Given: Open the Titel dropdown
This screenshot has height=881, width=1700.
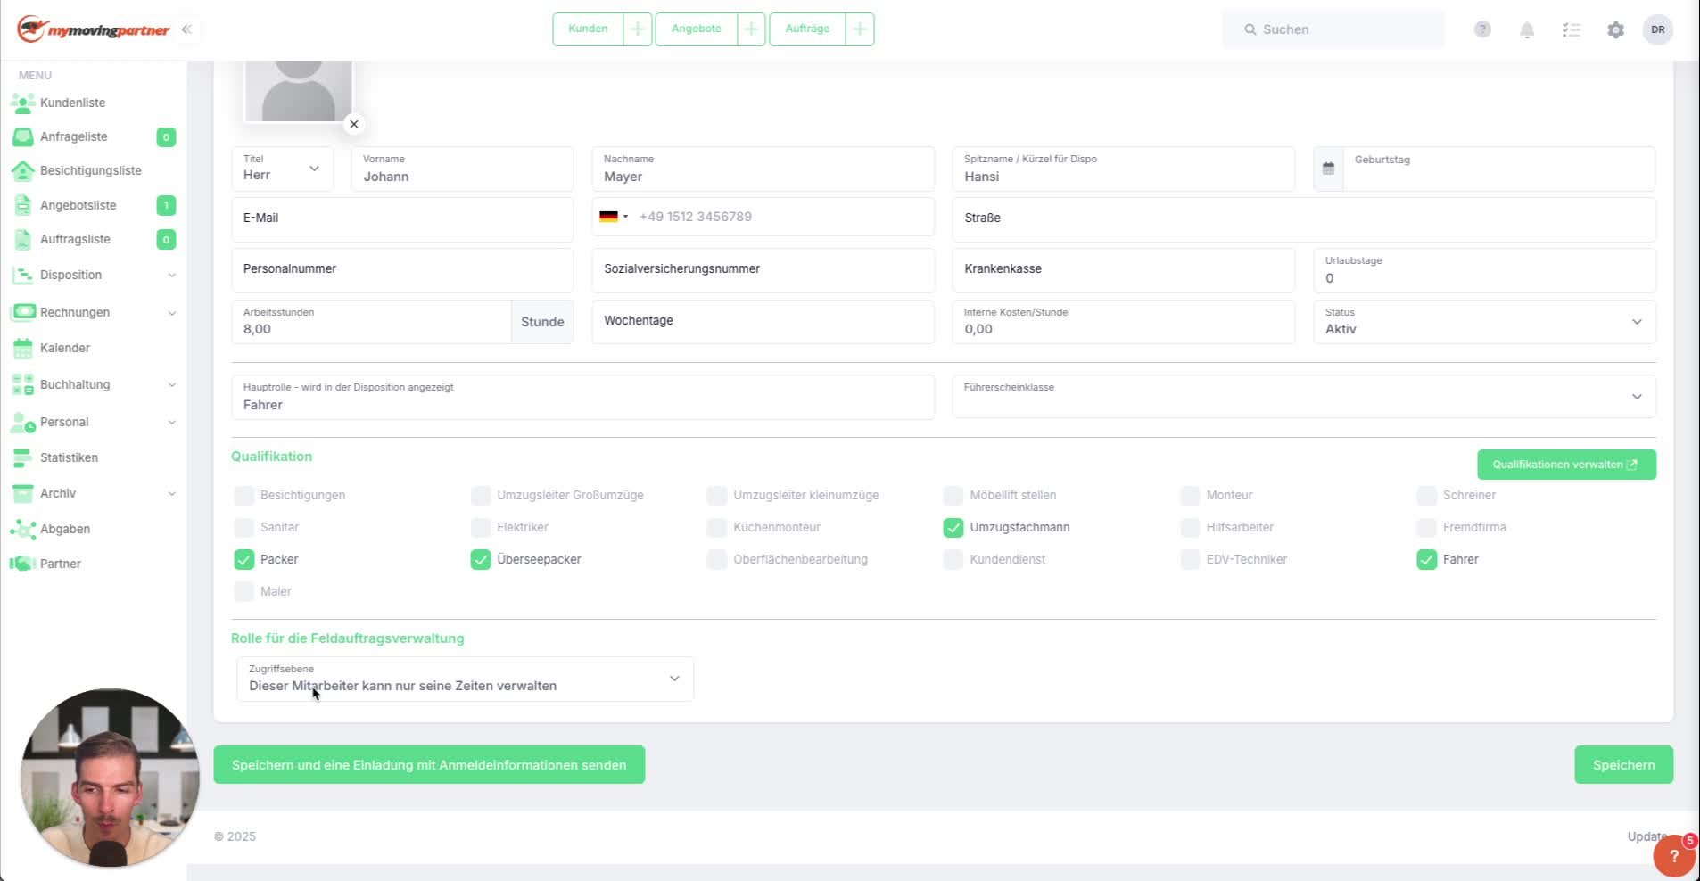Looking at the screenshot, I should point(282,169).
